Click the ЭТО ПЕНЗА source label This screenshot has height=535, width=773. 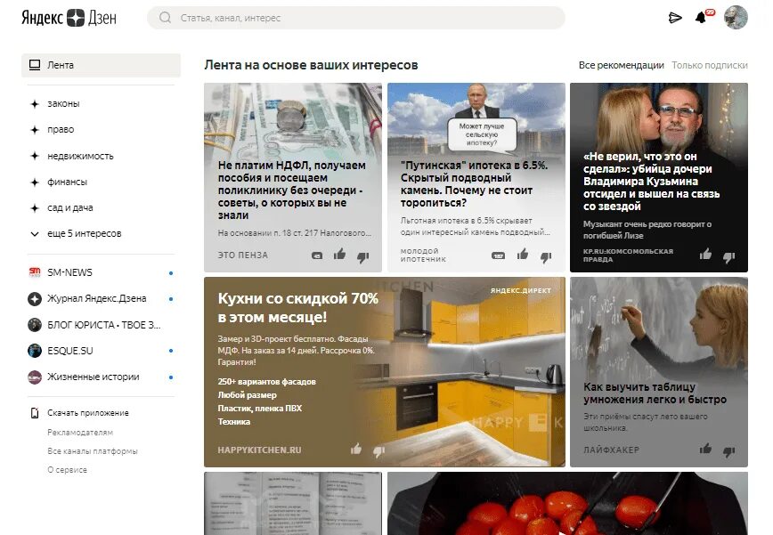242,255
